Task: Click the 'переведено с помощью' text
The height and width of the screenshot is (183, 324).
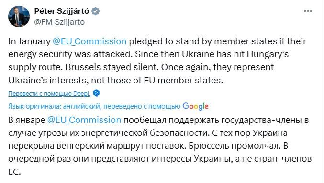Action: coord(142,106)
